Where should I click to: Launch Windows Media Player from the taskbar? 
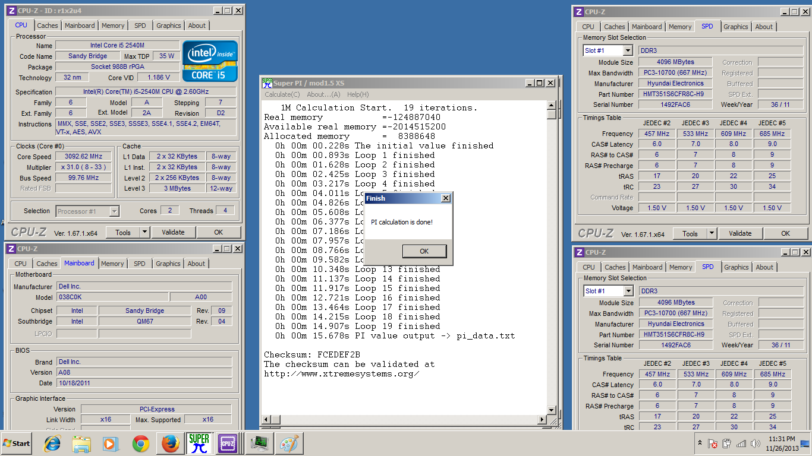[x=111, y=444]
